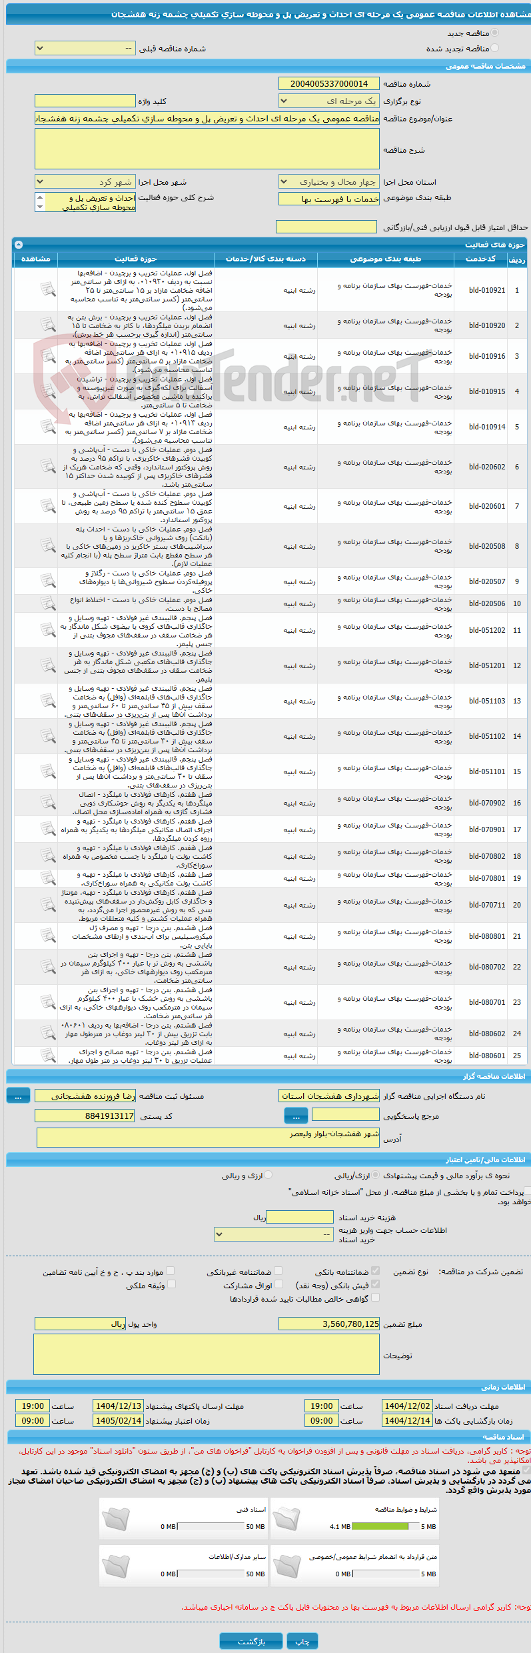Toggle the وثیقه ملکی checkbox
The image size is (531, 1653).
click(x=171, y=1284)
